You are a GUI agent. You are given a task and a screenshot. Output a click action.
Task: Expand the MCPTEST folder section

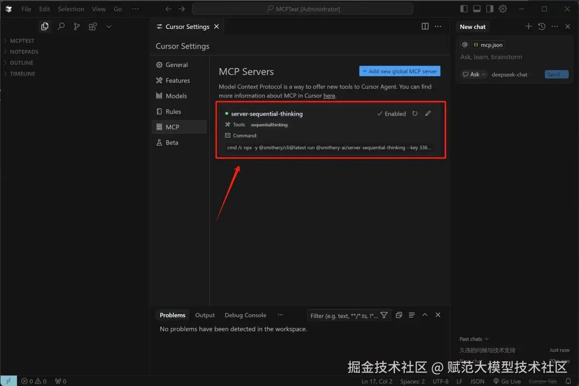click(22, 41)
